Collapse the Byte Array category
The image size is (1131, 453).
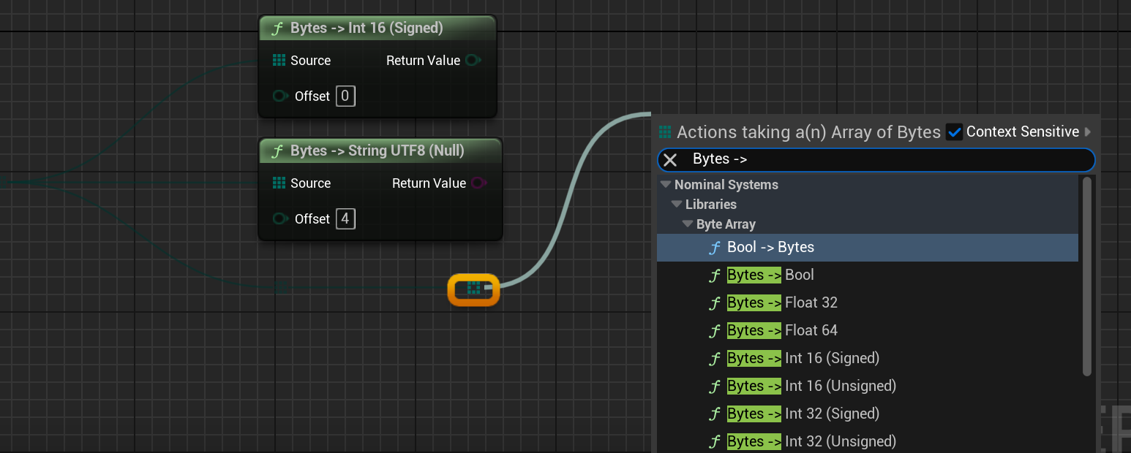point(688,224)
